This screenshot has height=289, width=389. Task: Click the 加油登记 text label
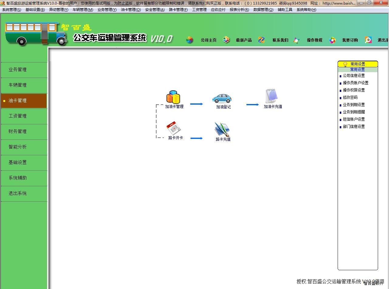(223, 107)
